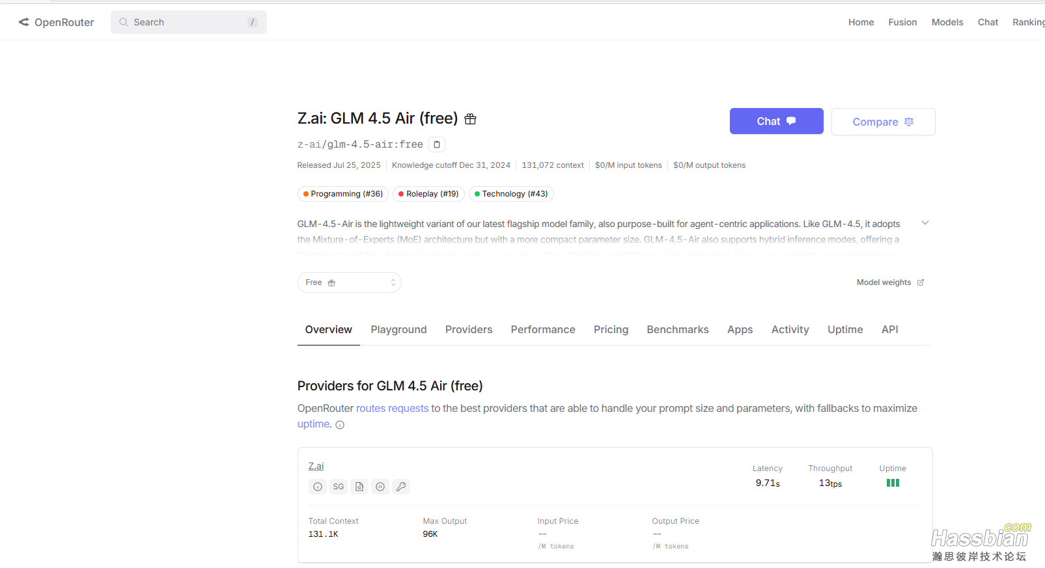Switch to the Performance tab

tap(543, 330)
